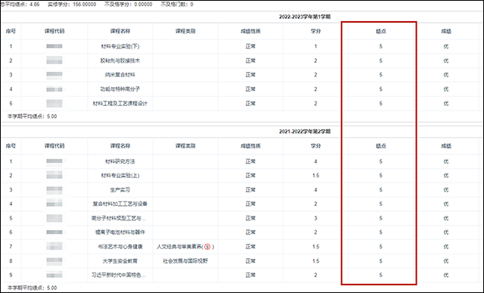Select the course name 书法艺术与心身健康

click(x=120, y=247)
